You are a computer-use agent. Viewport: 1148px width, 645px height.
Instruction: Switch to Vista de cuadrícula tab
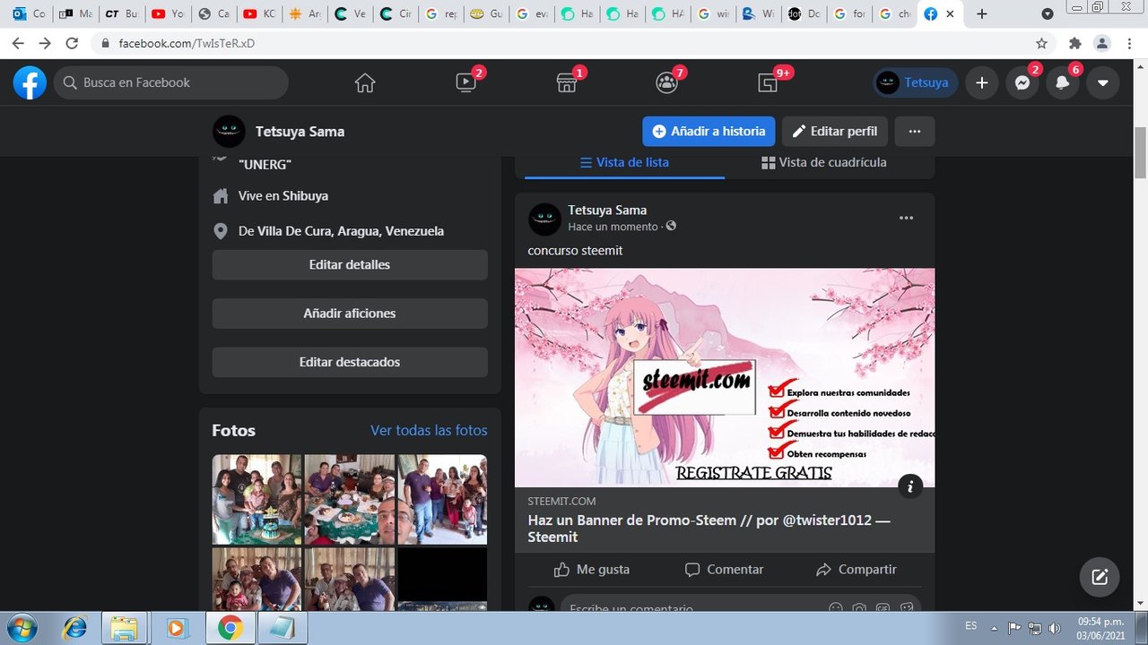[x=824, y=162]
